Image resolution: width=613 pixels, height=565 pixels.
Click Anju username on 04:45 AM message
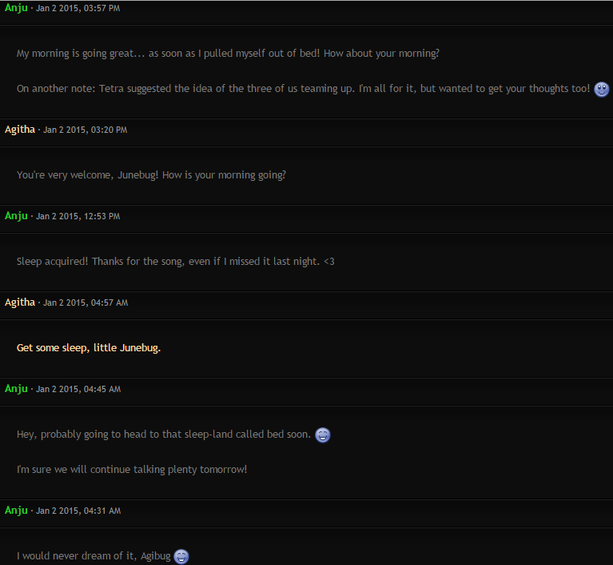click(16, 389)
